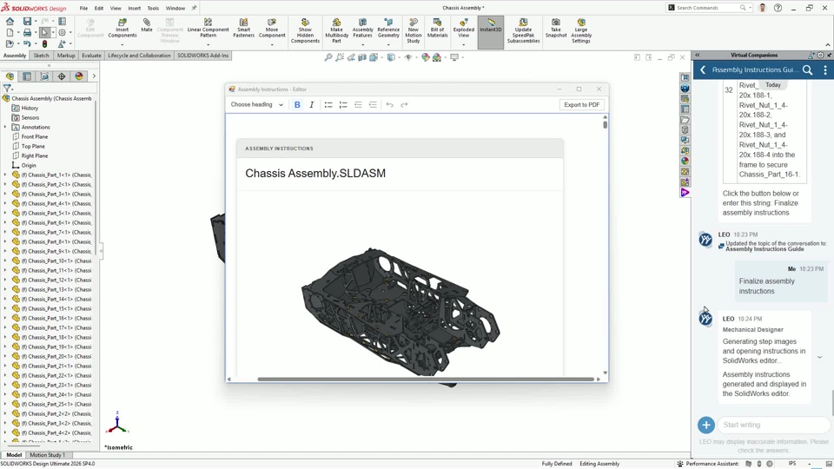This screenshot has height=469, width=834.
Task: Collapse the Virtual Companions panel
Action: pyautogui.click(x=698, y=55)
